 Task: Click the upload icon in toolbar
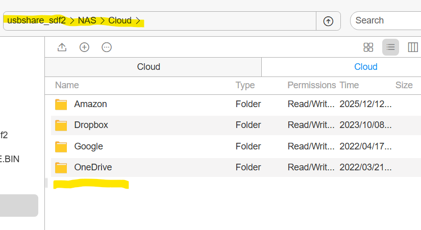click(x=62, y=47)
